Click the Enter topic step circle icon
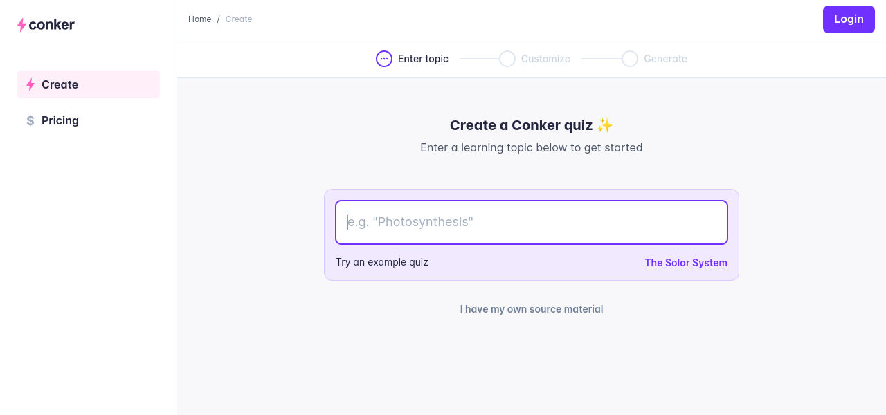Viewport: 886px width, 415px height. pyautogui.click(x=384, y=59)
